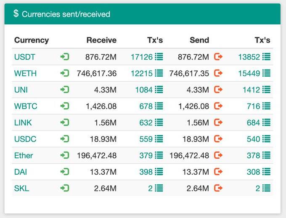Screen dimensions: 286x218
Task: Click the orange send icon for Ether
Action: [218, 155]
